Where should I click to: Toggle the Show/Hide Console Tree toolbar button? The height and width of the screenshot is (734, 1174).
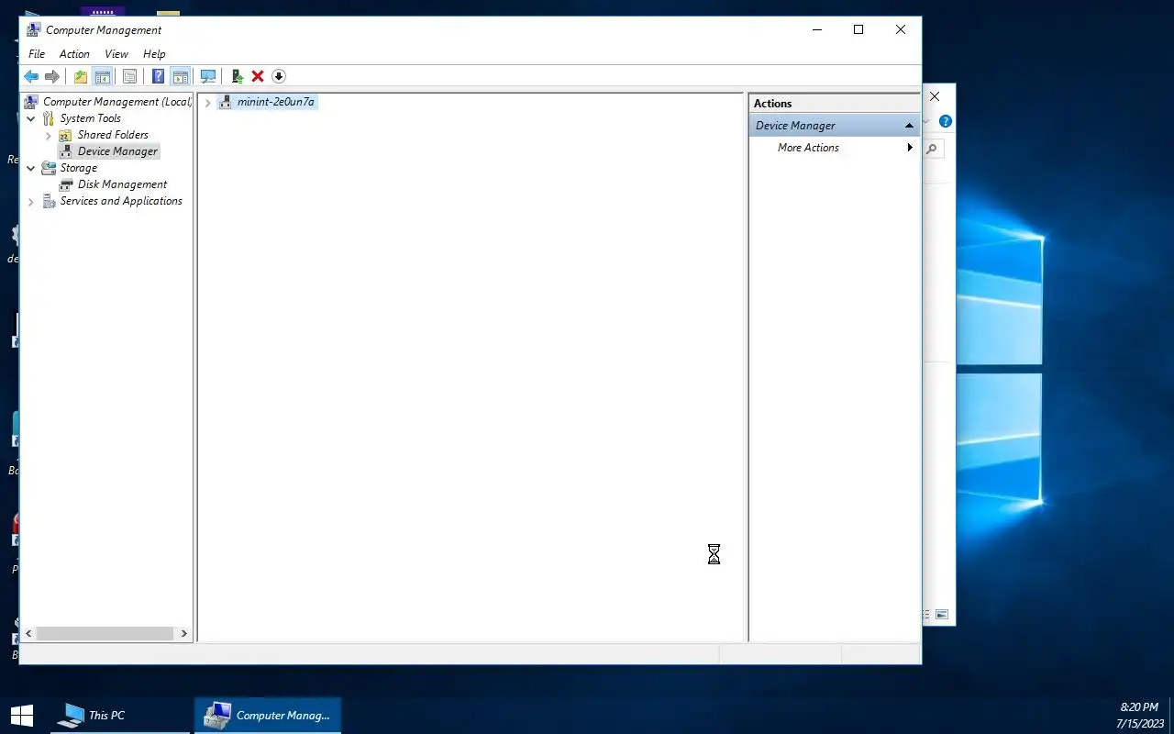pos(103,77)
